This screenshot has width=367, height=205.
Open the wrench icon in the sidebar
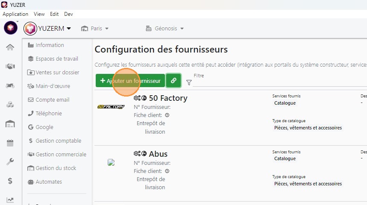tap(10, 162)
